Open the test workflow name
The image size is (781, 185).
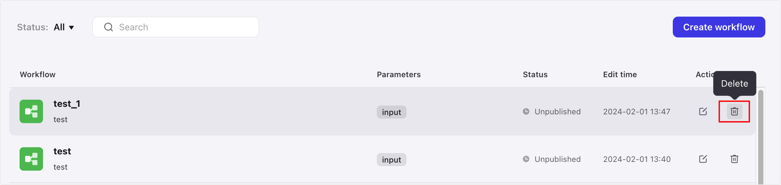62,151
